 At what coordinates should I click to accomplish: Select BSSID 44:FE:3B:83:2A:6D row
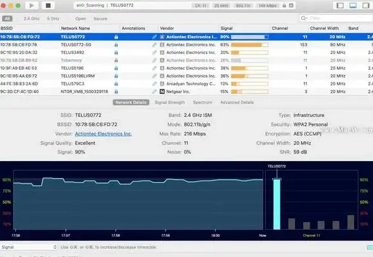coord(186,84)
